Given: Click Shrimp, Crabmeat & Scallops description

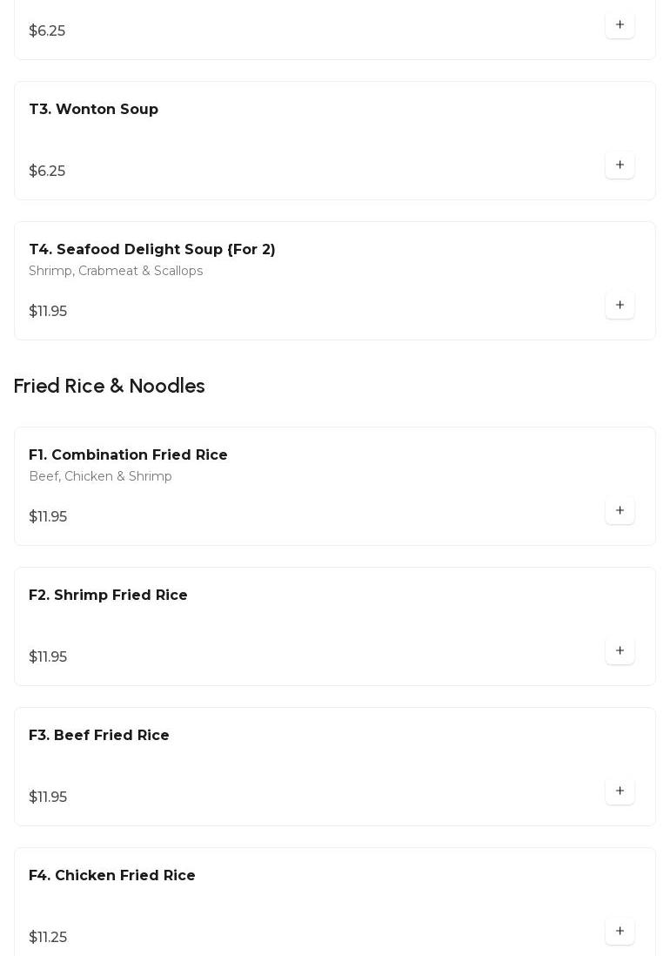Looking at the screenshot, I should pos(116,272).
